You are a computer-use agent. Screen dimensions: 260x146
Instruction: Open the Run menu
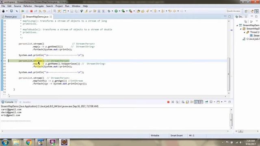67,6
